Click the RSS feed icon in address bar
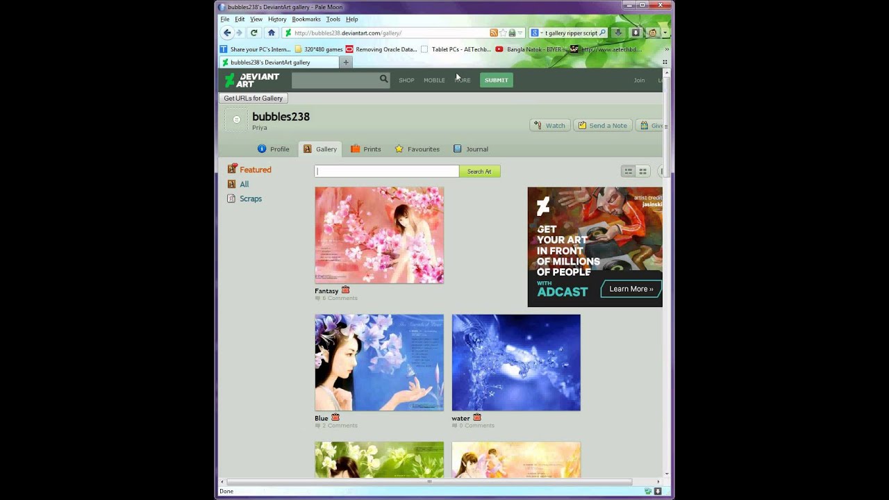The height and width of the screenshot is (500, 889). click(x=494, y=33)
